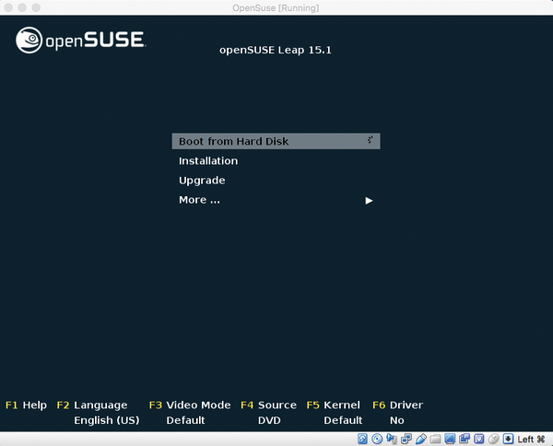Click the openSUSE Leap 15.1 title text
The height and width of the screenshot is (446, 553).
276,50
